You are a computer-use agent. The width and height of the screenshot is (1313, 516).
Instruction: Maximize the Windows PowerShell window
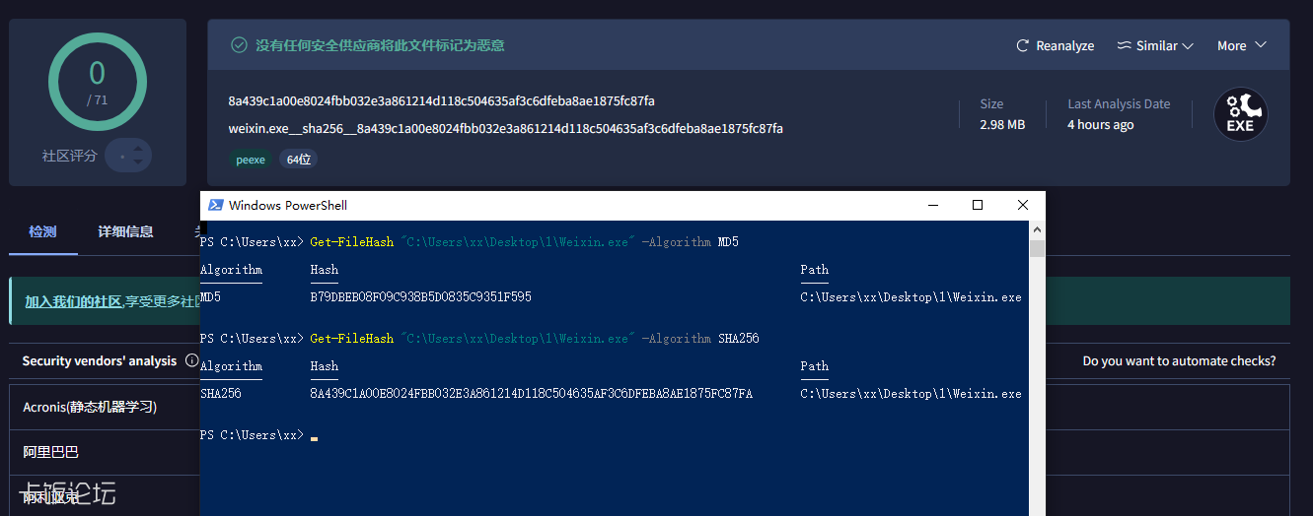(977, 205)
